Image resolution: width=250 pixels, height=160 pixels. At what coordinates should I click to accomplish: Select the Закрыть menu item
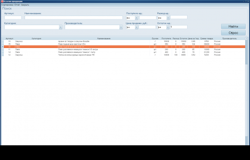(x=25, y=5)
